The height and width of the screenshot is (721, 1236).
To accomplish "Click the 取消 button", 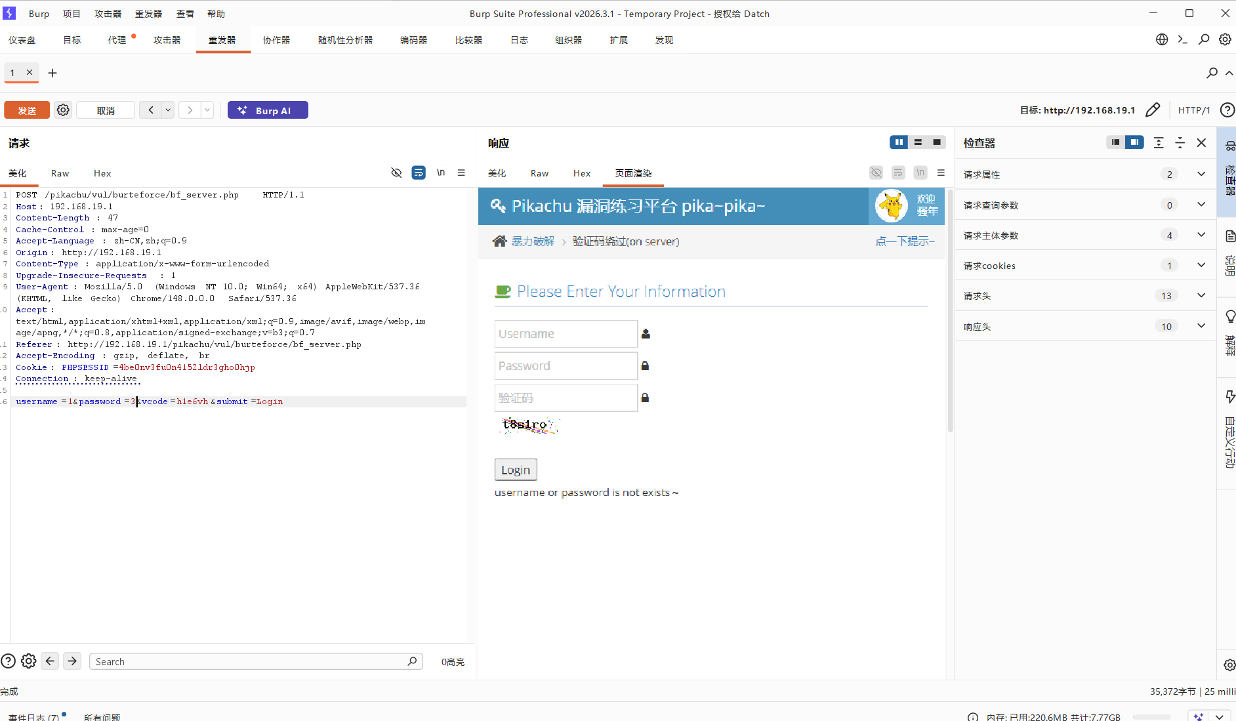I will click(106, 110).
